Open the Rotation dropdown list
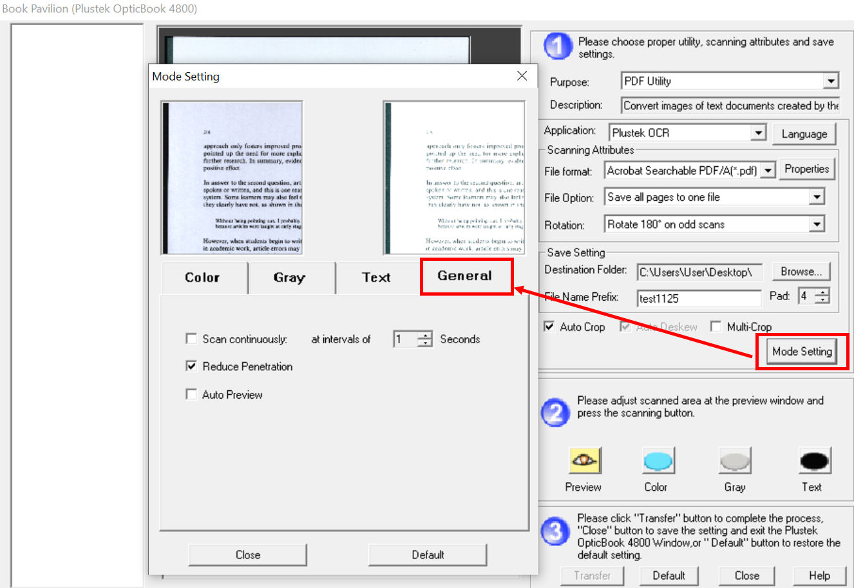Image resolution: width=854 pixels, height=588 pixels. click(x=817, y=224)
